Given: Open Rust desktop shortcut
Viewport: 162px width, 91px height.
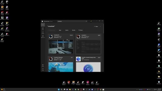Looking at the screenshot, I should [x=69, y=83].
